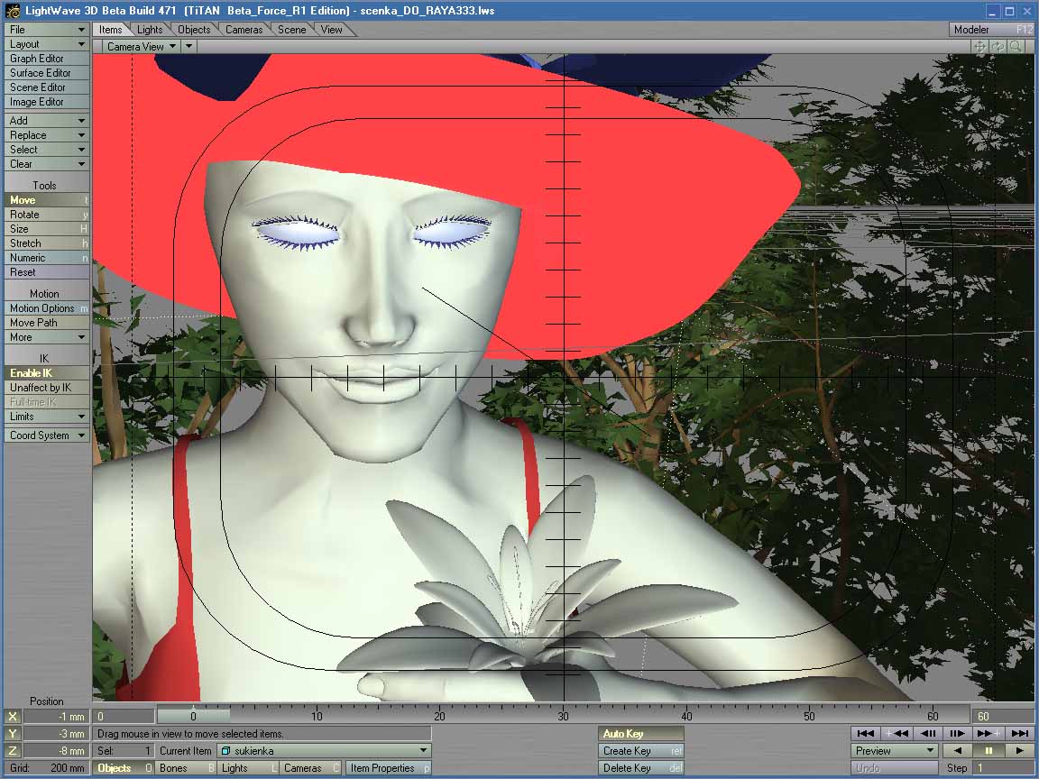The height and width of the screenshot is (779, 1039).
Task: Click frame 30 on the timeline
Action: (x=563, y=716)
